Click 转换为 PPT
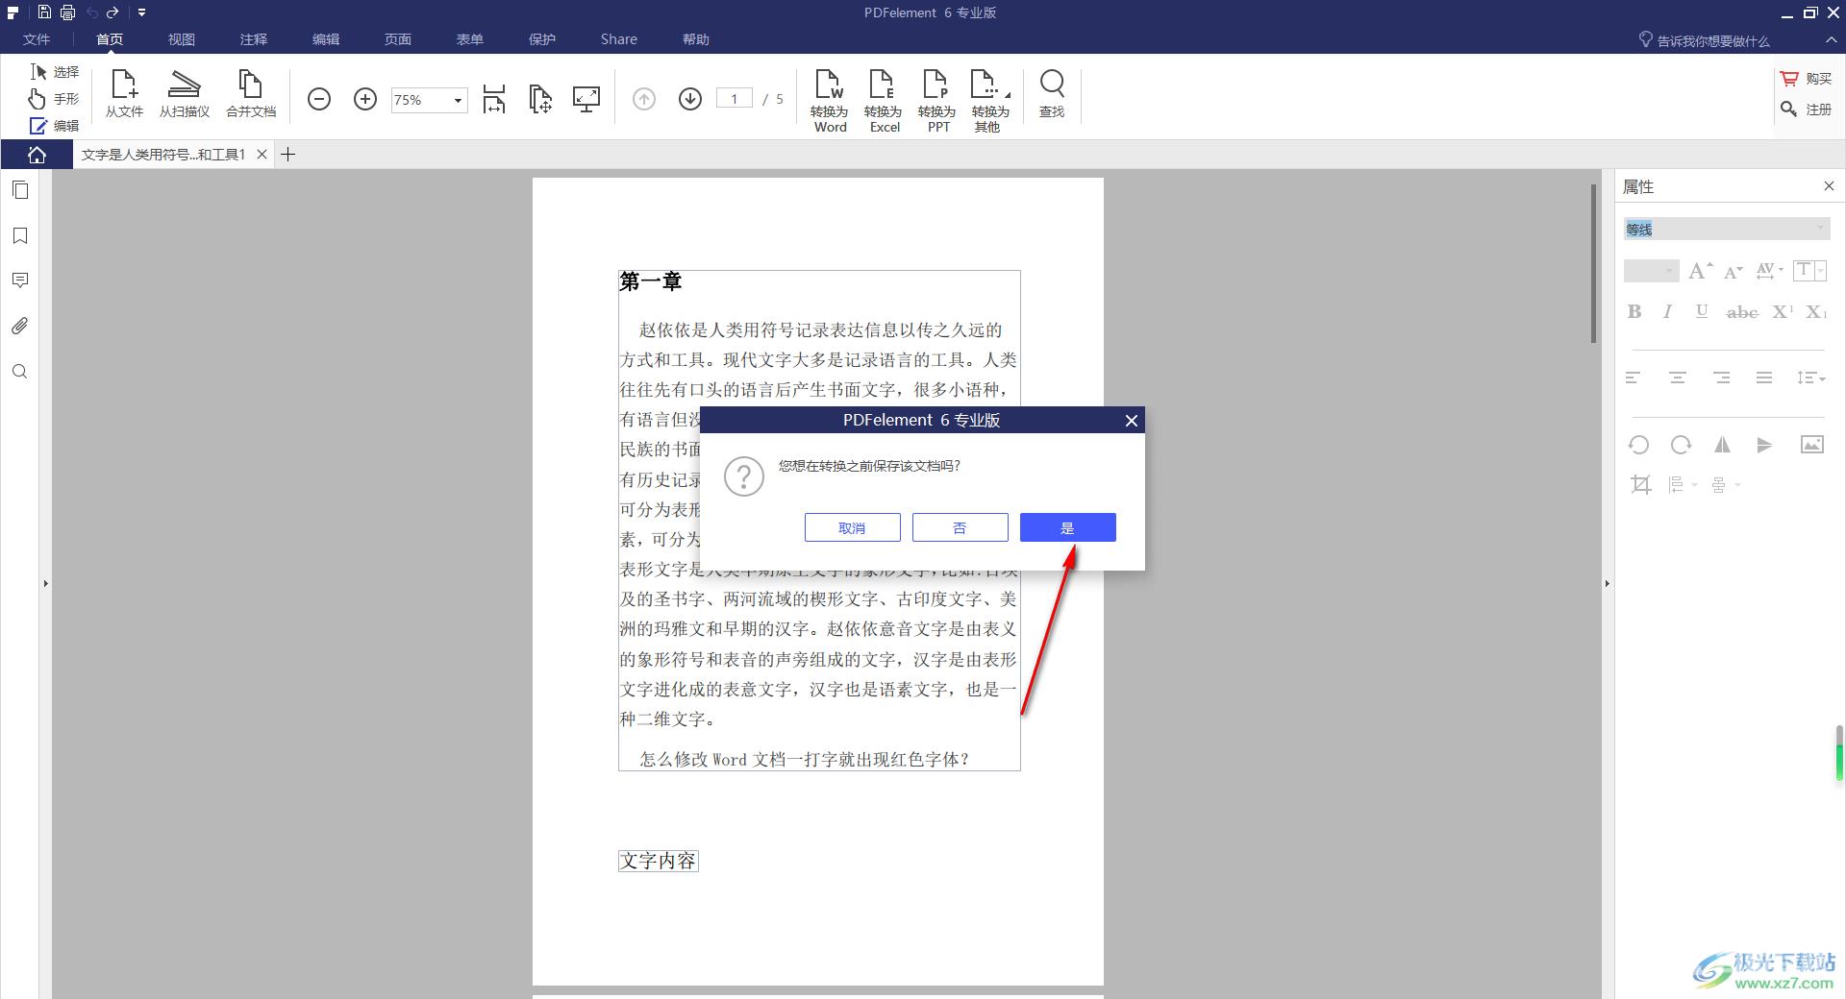The width and height of the screenshot is (1846, 999). tap(937, 101)
